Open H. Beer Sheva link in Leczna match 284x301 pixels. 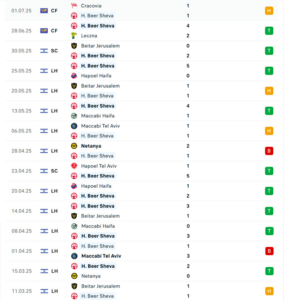pyautogui.click(x=98, y=26)
